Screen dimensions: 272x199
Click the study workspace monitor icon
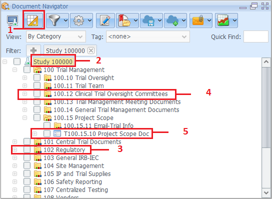[12, 20]
